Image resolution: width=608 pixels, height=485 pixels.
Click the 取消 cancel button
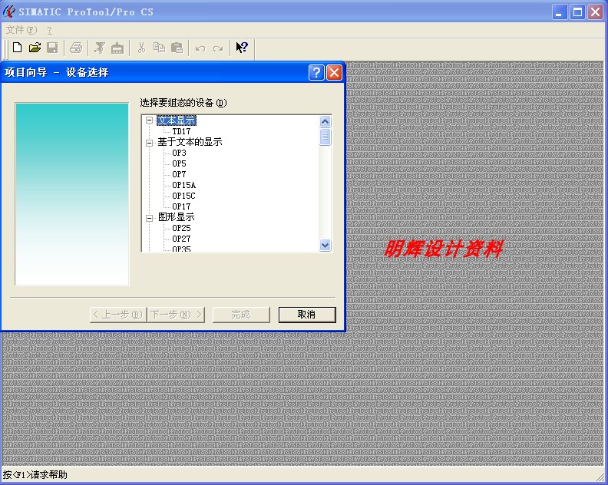coord(307,315)
